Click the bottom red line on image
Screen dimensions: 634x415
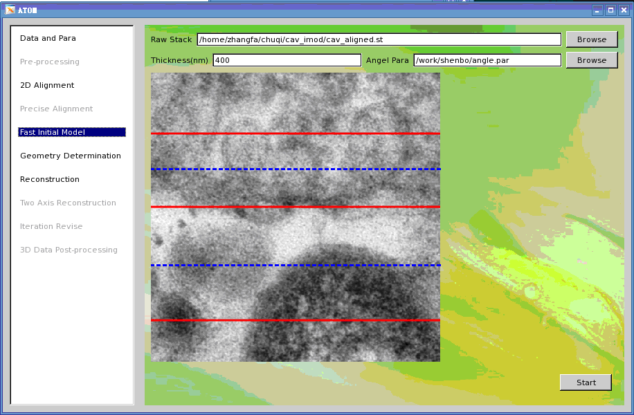coord(296,320)
